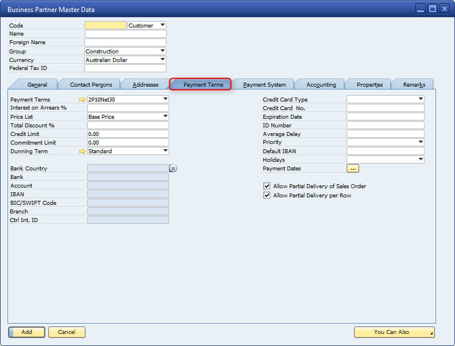455x346 pixels.
Task: Click the Interest on Arrears % field
Action: 128,108
